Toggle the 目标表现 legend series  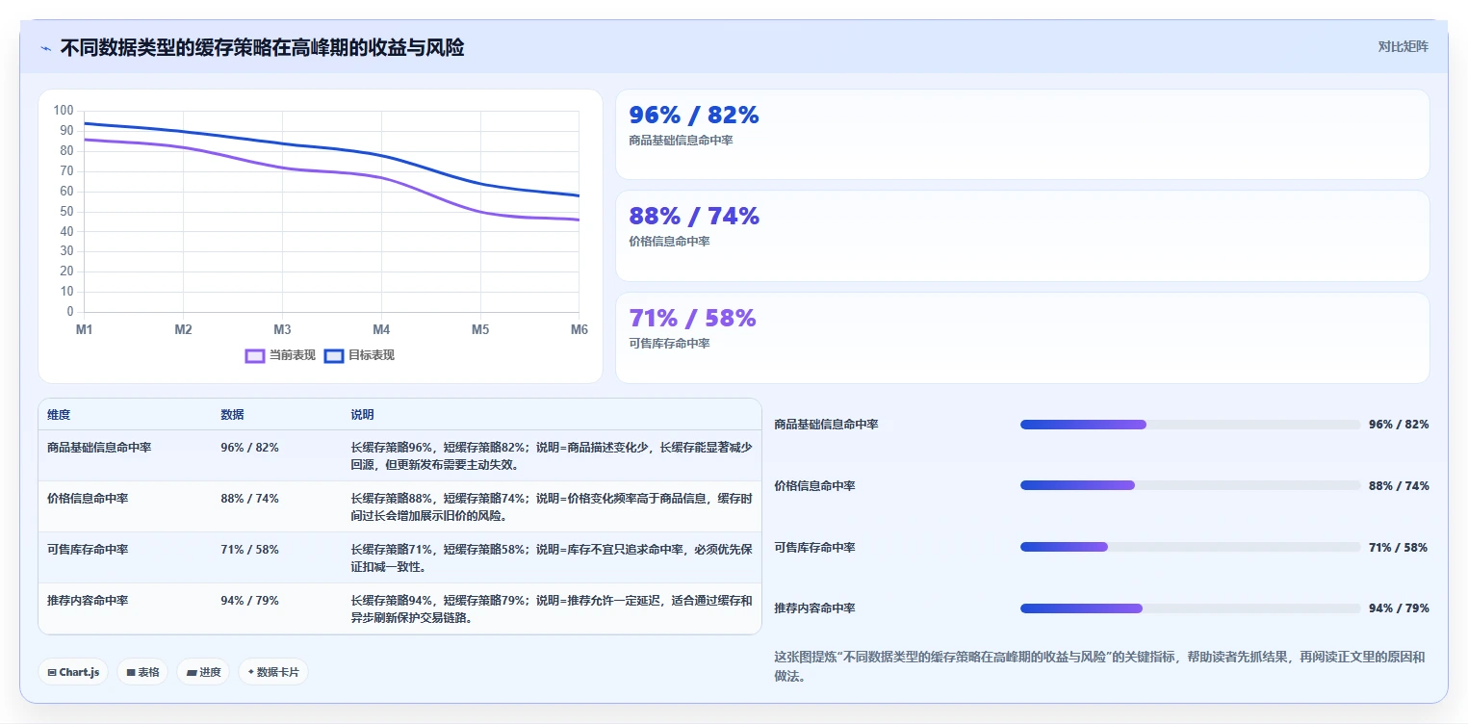(359, 355)
